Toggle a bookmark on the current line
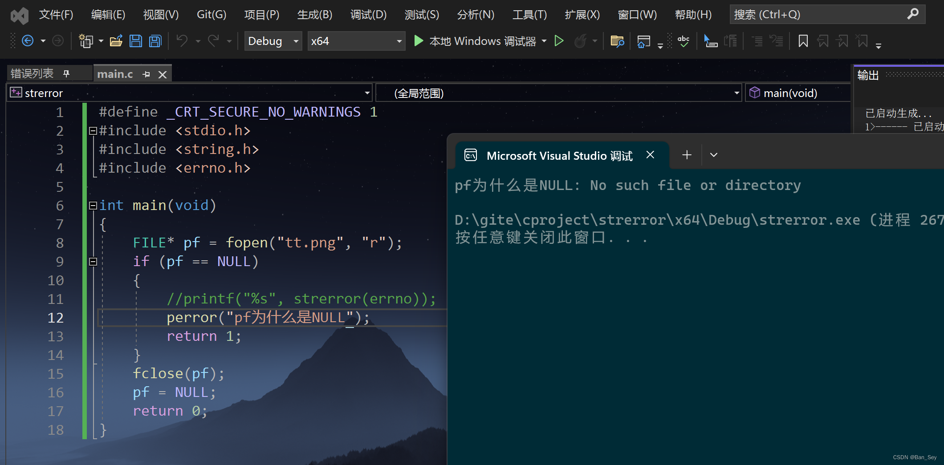Image resolution: width=944 pixels, height=465 pixels. click(x=803, y=40)
